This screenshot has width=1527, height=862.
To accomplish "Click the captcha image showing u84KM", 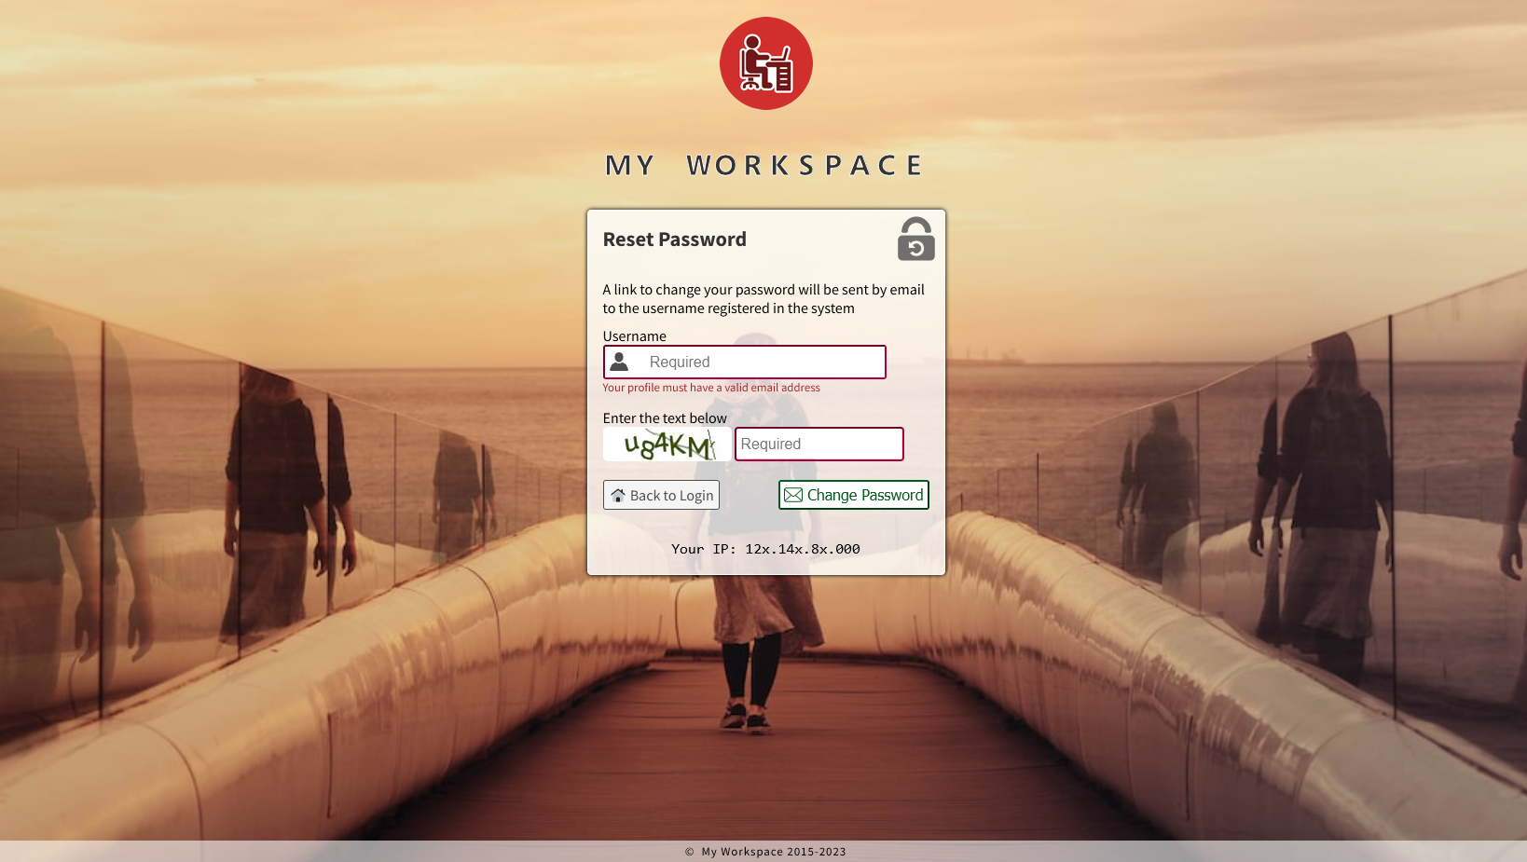I will (667, 444).
